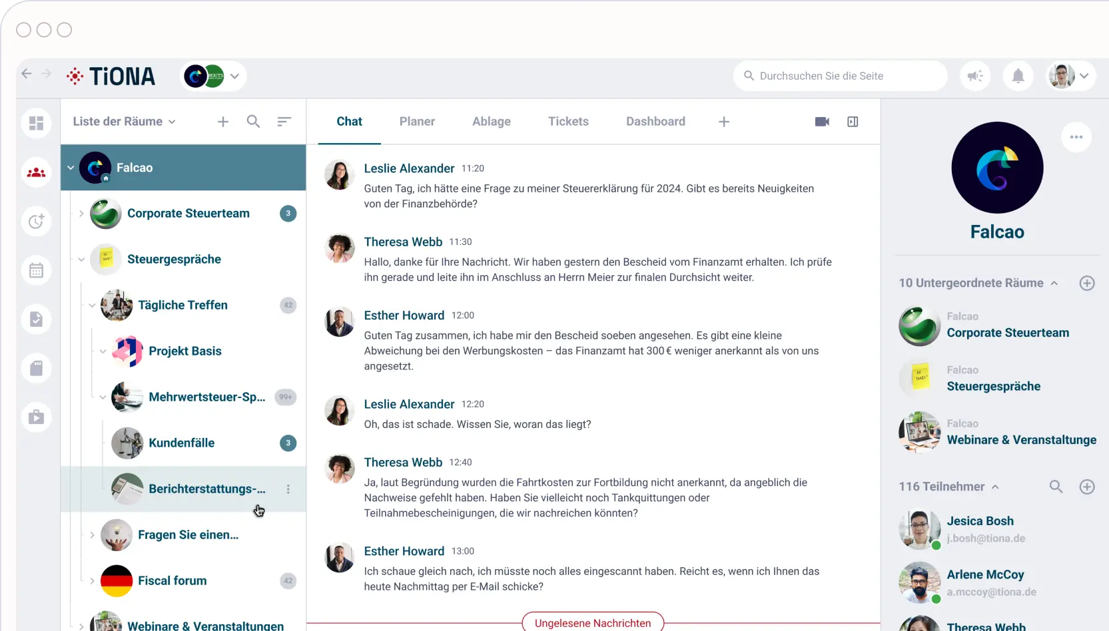
Task: Add a participant with plus circle
Action: click(x=1087, y=487)
